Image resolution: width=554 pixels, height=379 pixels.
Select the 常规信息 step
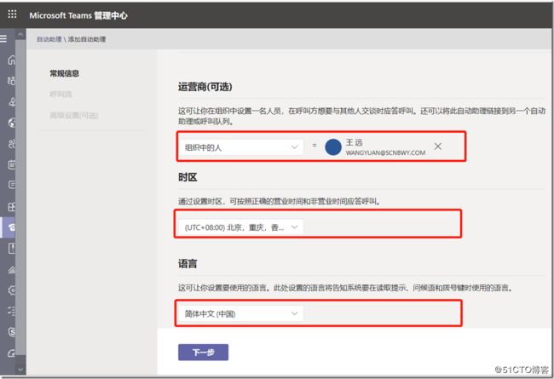point(64,73)
